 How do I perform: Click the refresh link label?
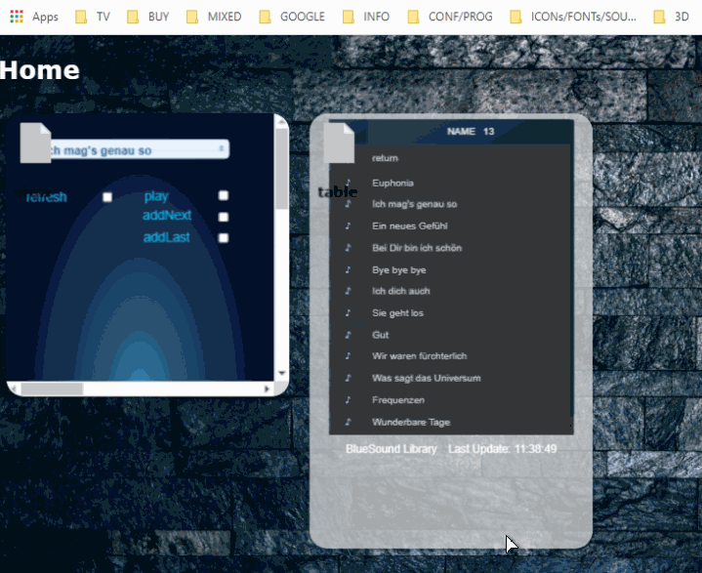(46, 197)
